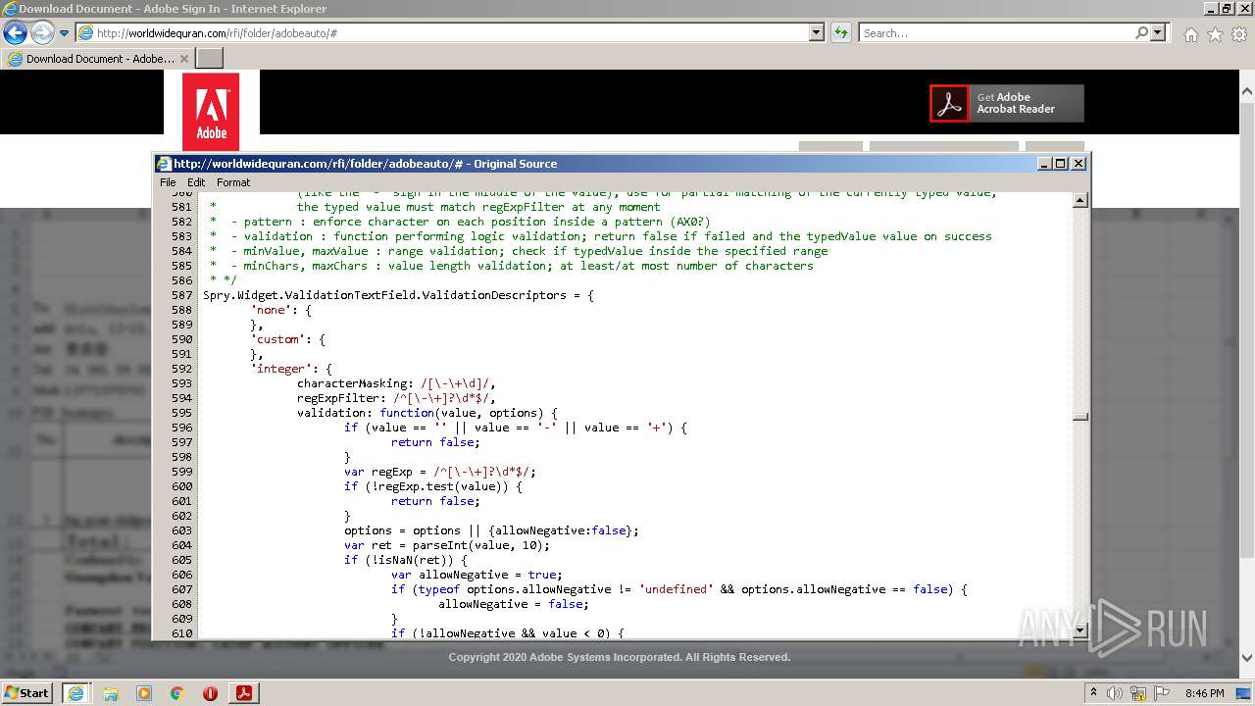Image resolution: width=1255 pixels, height=706 pixels.
Task: Focus the Search box in the toolbar
Action: [x=996, y=32]
